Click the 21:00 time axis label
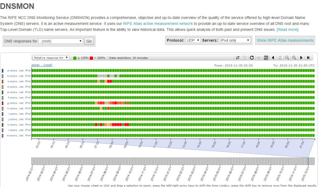 click(x=302, y=145)
